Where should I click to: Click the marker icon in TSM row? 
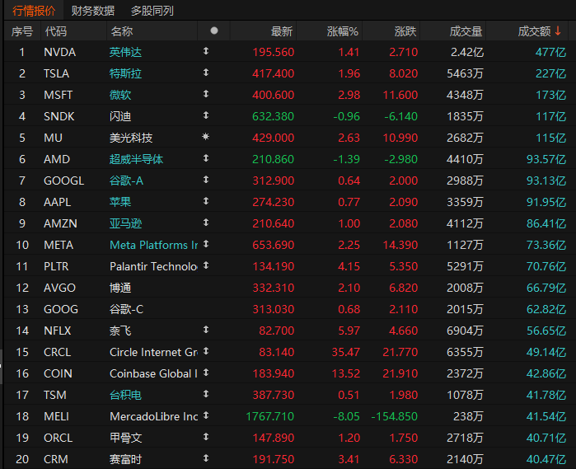point(206,394)
